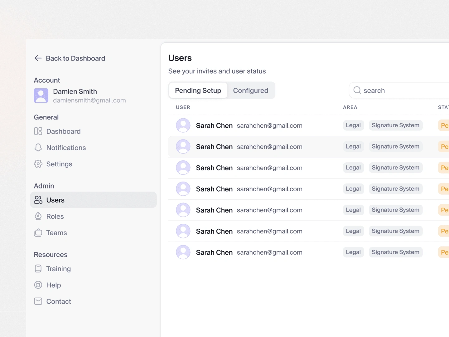Click the Legal tag in first row

tap(353, 125)
